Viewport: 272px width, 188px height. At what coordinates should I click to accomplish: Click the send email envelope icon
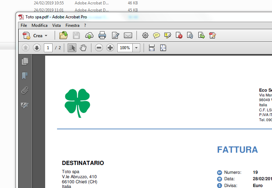pos(128,35)
